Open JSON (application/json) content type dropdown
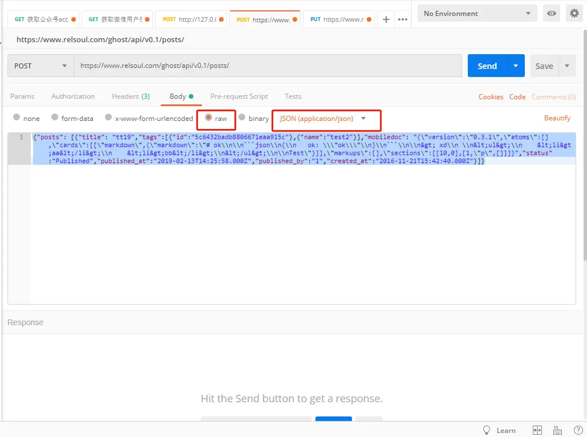 [322, 119]
